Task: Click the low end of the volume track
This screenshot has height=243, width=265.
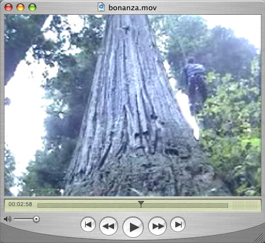Action: (x=16, y=219)
